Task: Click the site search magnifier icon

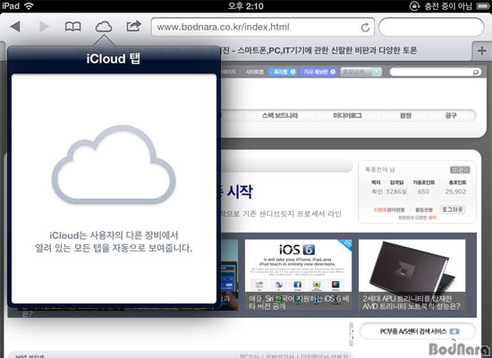Action: pyautogui.click(x=476, y=72)
